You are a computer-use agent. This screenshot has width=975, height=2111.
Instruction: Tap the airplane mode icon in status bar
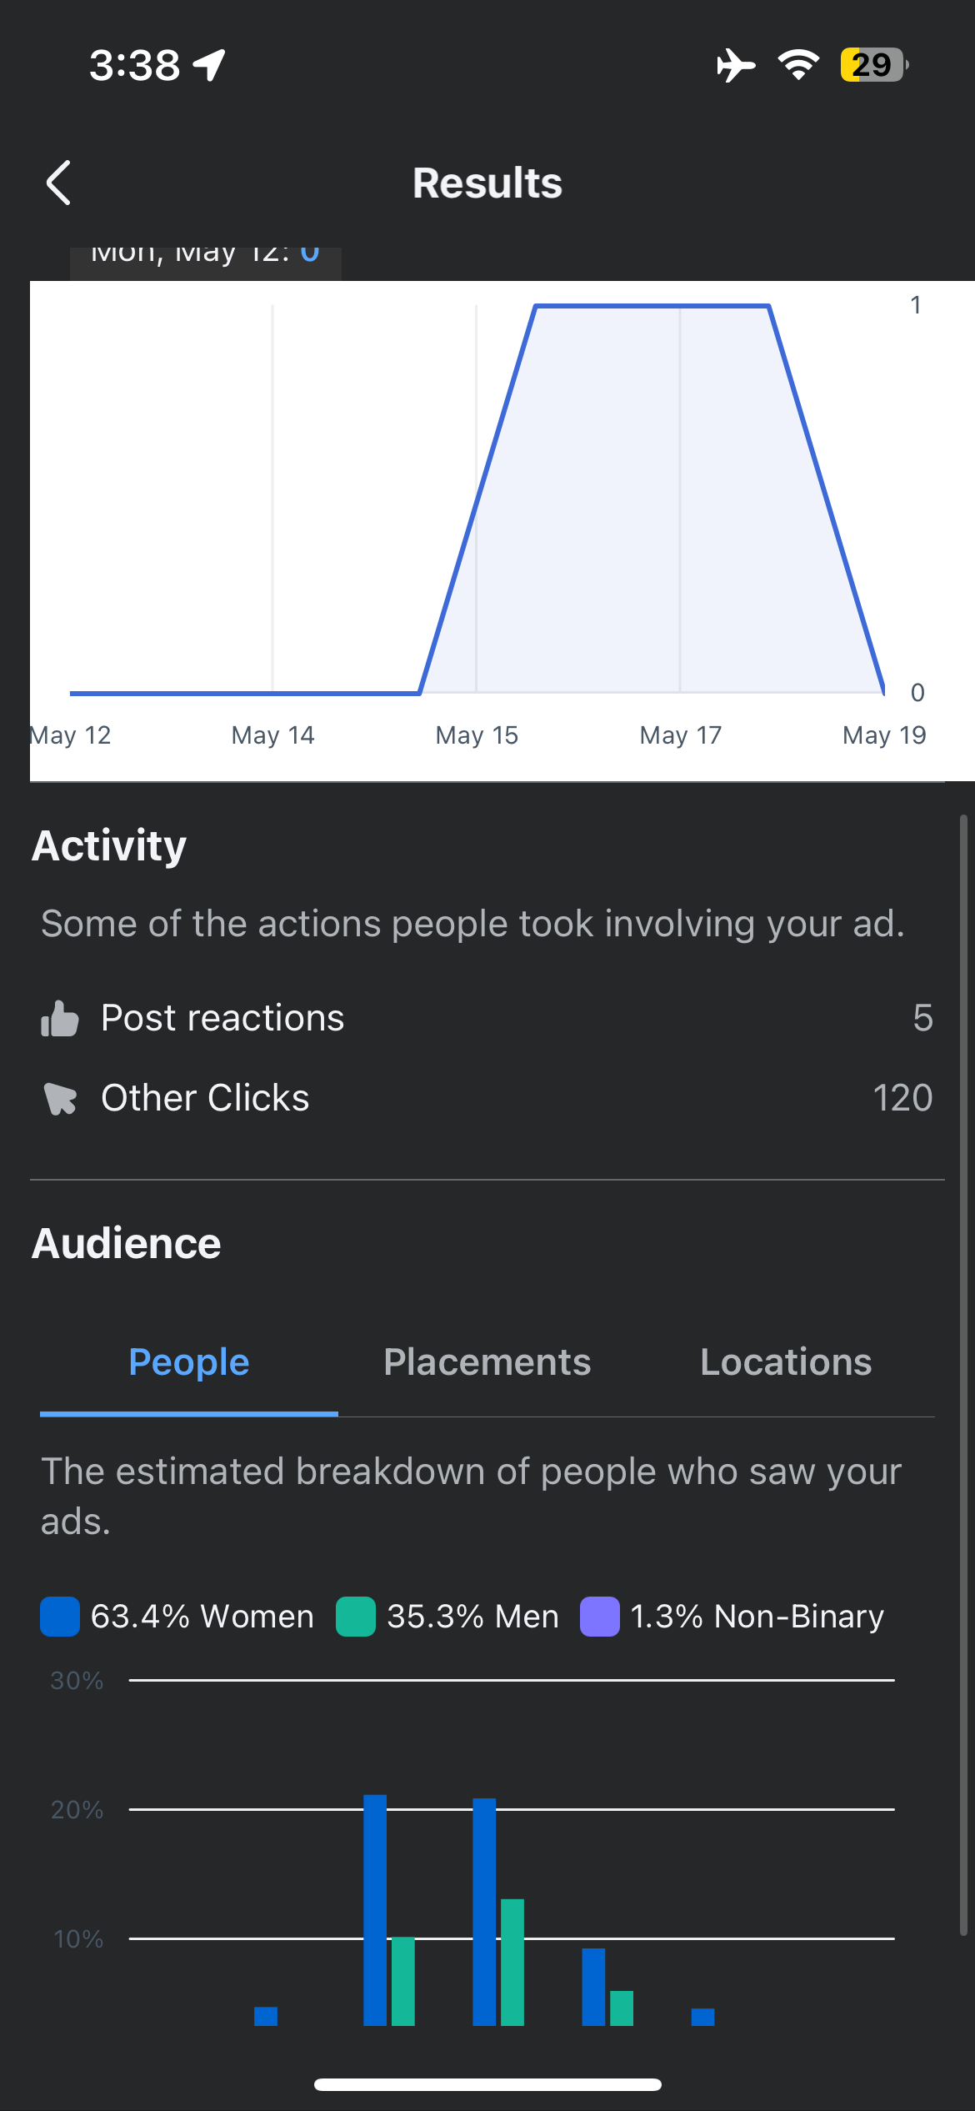733,65
